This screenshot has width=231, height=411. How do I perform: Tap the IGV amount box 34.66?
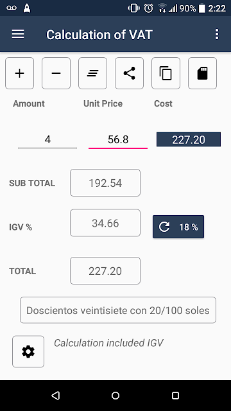(x=105, y=223)
